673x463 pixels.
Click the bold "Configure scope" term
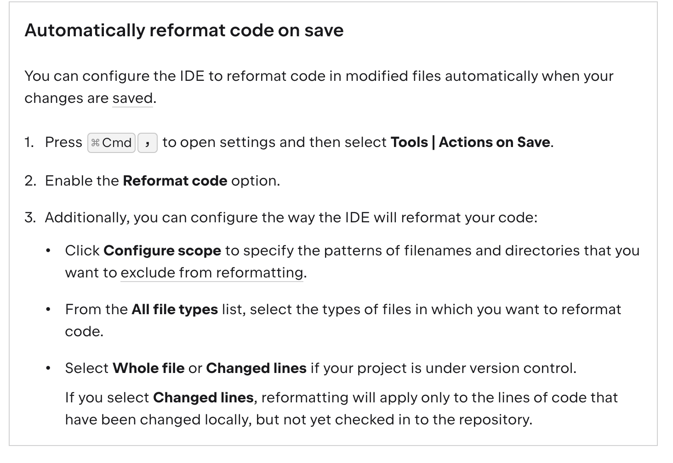(x=162, y=251)
